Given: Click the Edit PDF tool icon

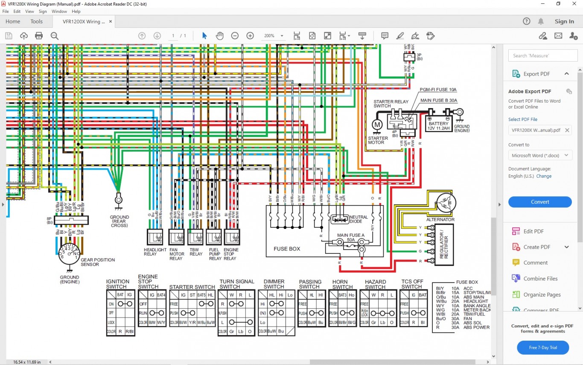Looking at the screenshot, I should (516, 231).
